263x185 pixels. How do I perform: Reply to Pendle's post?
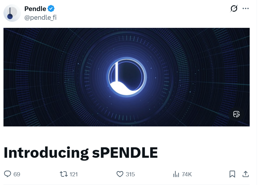[9, 174]
